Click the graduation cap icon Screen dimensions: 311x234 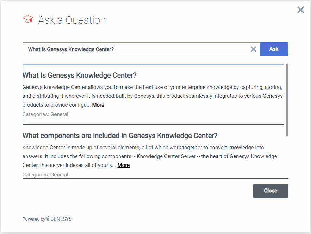[x=28, y=19]
